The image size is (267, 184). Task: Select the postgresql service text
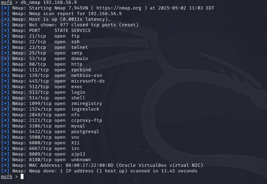point(85,132)
